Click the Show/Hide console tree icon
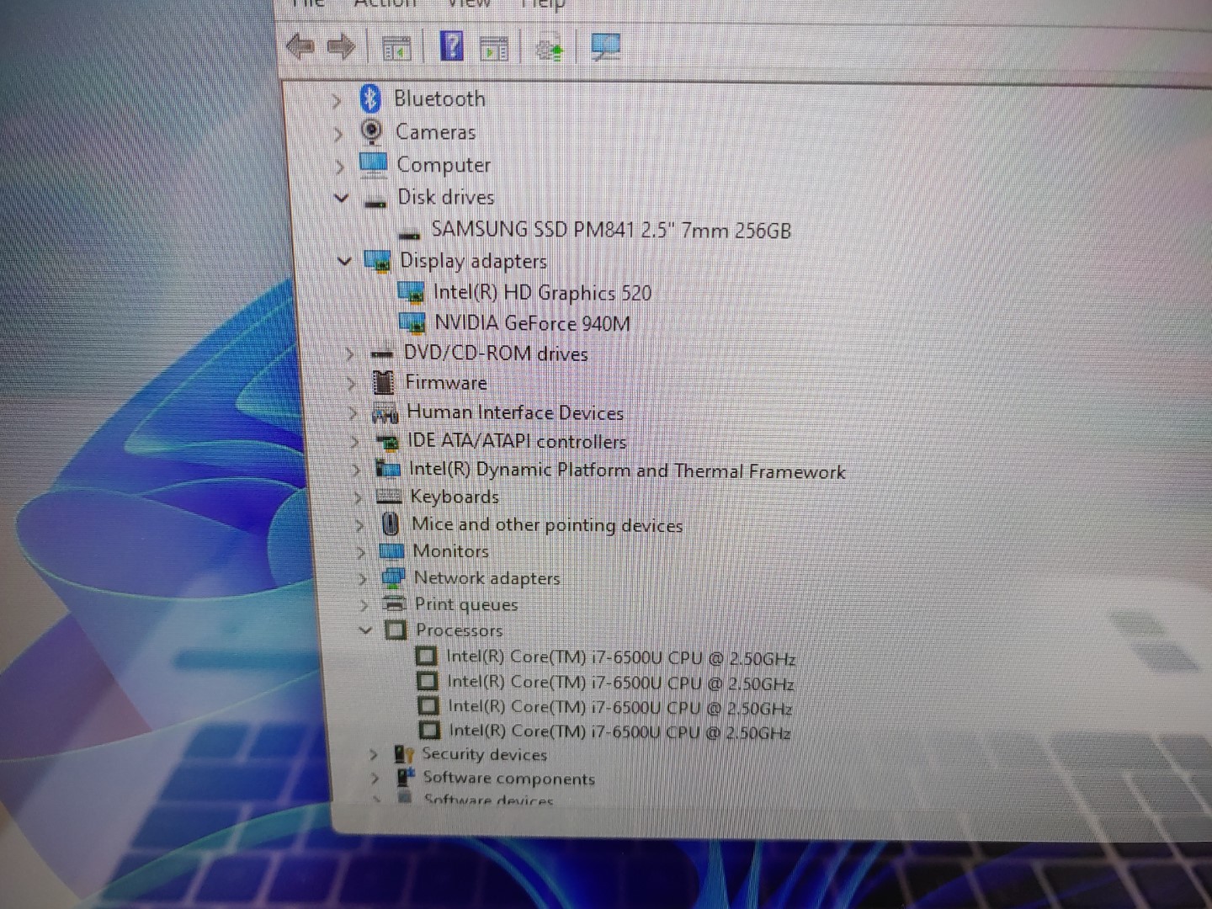The width and height of the screenshot is (1212, 909). tap(396, 49)
